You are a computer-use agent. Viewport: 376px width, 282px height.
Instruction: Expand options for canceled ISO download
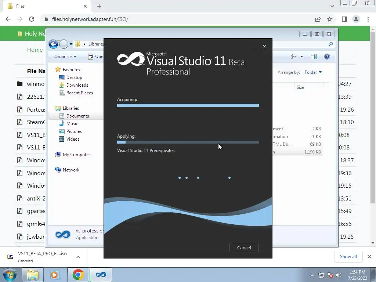78,257
